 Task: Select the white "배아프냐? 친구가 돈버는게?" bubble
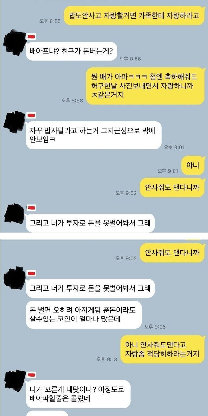71,51
